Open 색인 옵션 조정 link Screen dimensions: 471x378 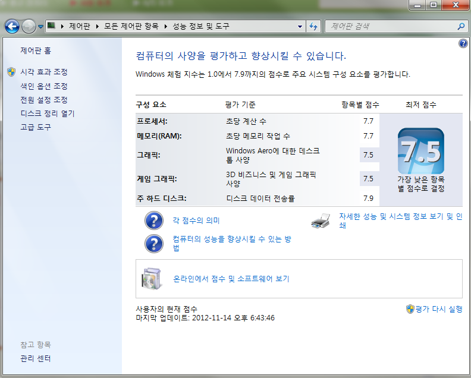[44, 86]
